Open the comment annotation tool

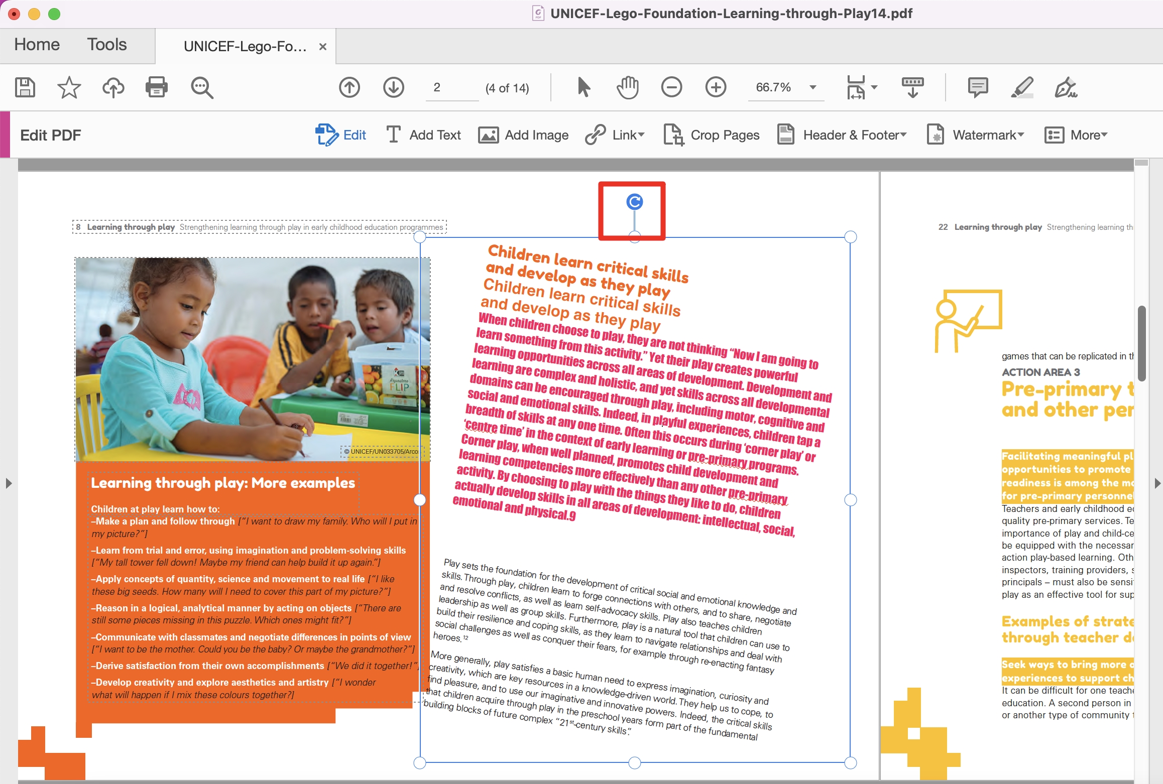click(x=977, y=87)
